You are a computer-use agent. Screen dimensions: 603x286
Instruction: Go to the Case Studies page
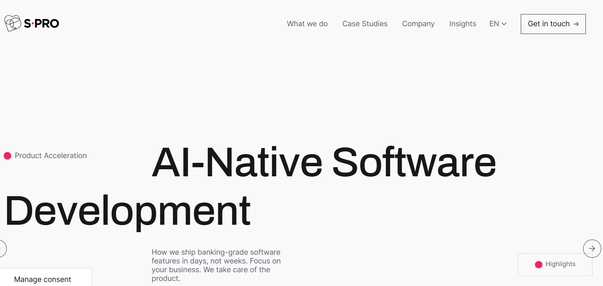click(x=365, y=24)
